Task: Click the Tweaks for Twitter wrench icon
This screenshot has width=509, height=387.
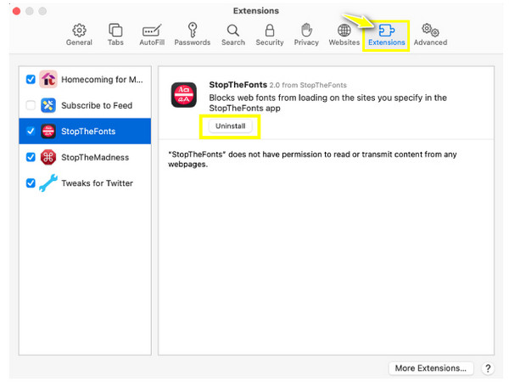Action: click(48, 182)
